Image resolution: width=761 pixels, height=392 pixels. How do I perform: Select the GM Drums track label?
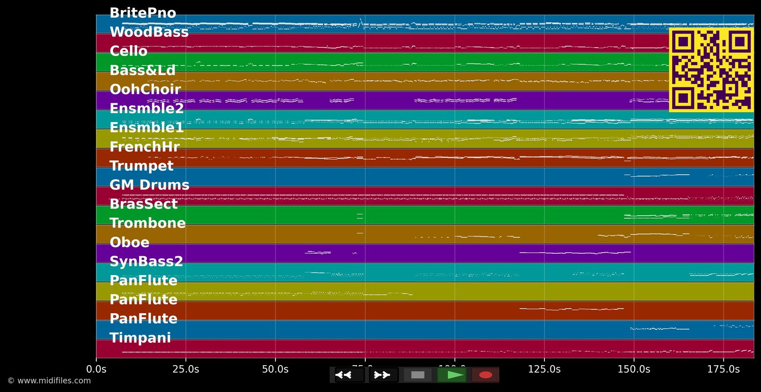pyautogui.click(x=150, y=185)
